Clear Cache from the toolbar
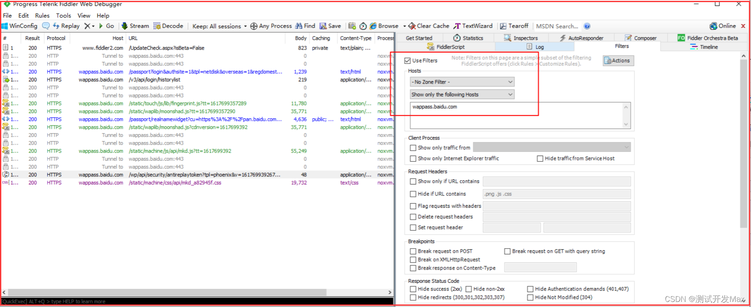Screen dimensions: 751x307 tap(429, 26)
